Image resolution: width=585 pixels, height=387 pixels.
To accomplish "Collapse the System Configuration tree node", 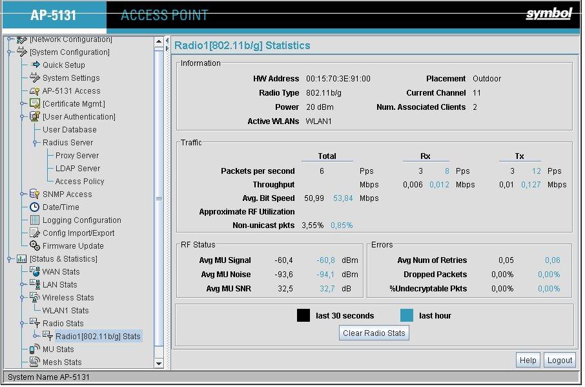I will (9, 52).
